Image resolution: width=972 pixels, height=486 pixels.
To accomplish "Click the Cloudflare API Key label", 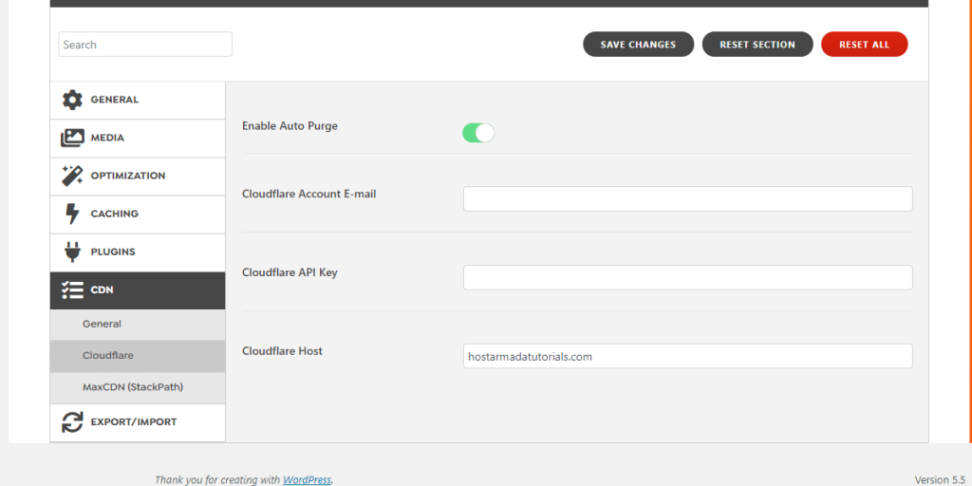I will [290, 272].
